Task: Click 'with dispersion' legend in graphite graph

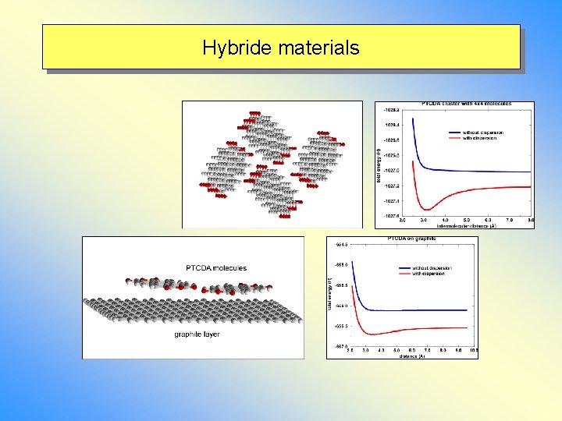Action: (428, 274)
